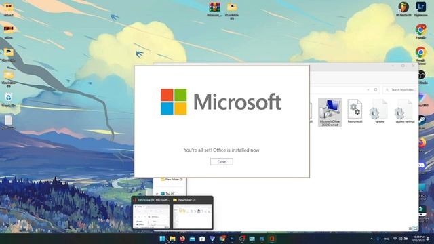
Task: Click the ENG language indicator
Action: point(387,239)
